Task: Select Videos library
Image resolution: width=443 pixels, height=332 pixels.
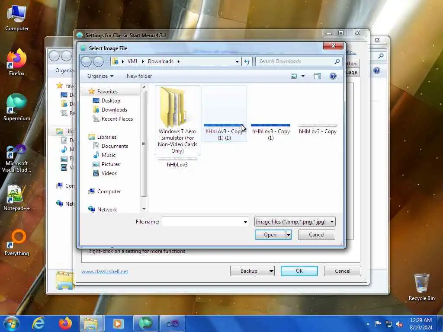Action: 109,173
